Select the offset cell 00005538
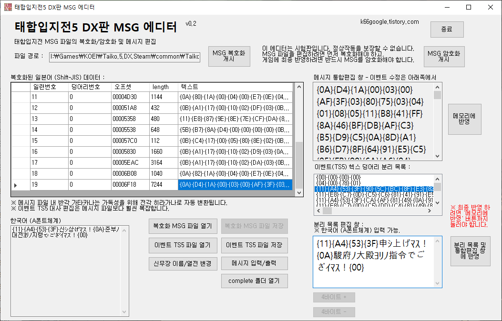Viewport: 502px width, 321px height. click(x=130, y=130)
